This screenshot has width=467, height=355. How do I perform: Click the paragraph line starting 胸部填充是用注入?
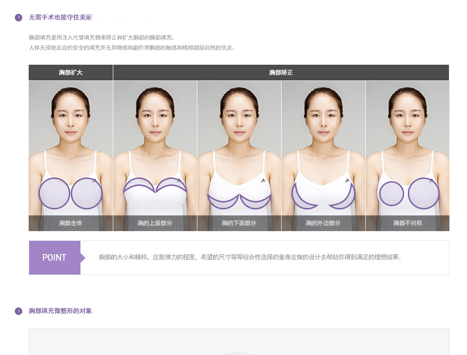click(x=102, y=37)
